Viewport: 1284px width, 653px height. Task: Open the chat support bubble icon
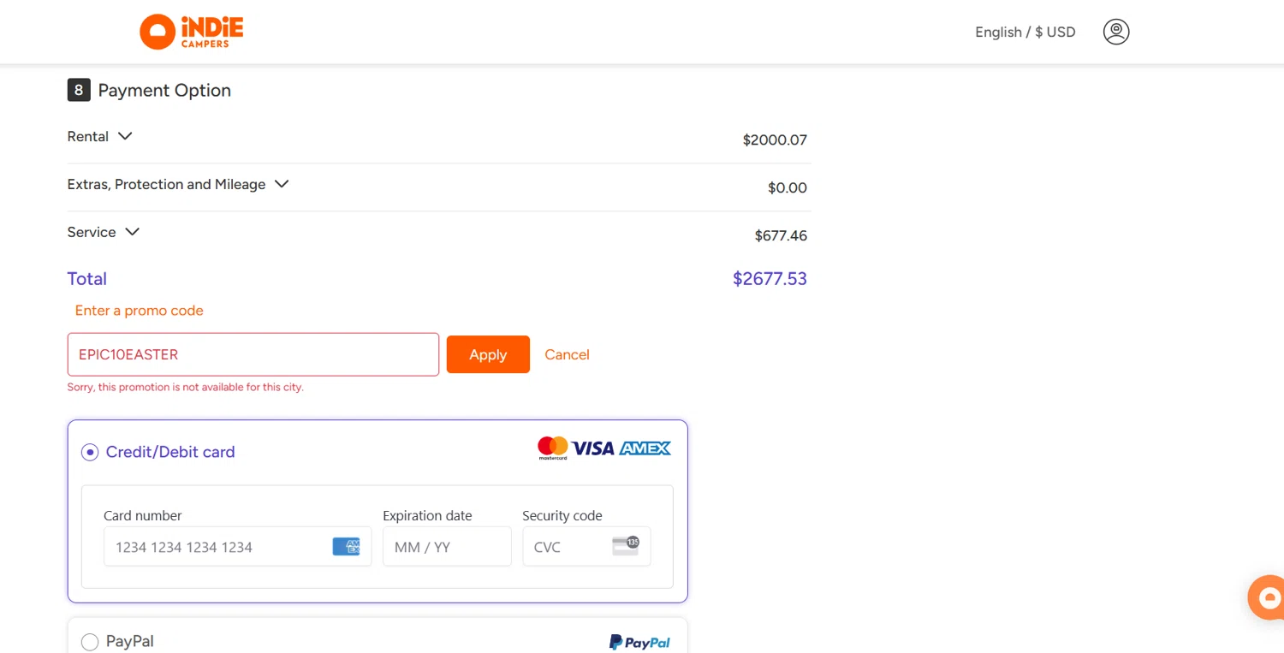1268,597
